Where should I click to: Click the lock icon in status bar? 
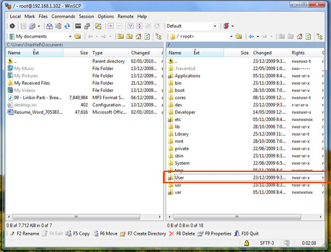point(246,243)
